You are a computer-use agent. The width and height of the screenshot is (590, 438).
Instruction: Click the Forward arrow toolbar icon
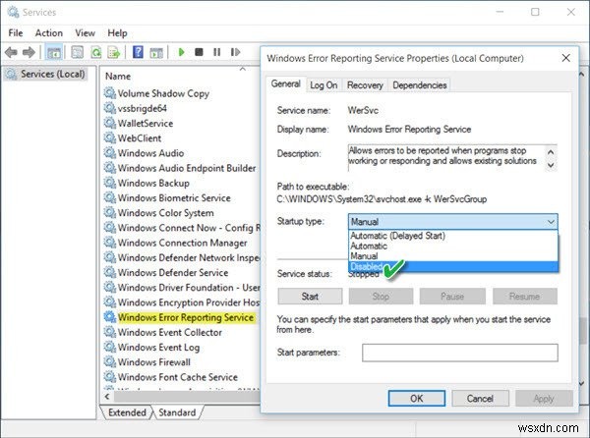(x=29, y=52)
